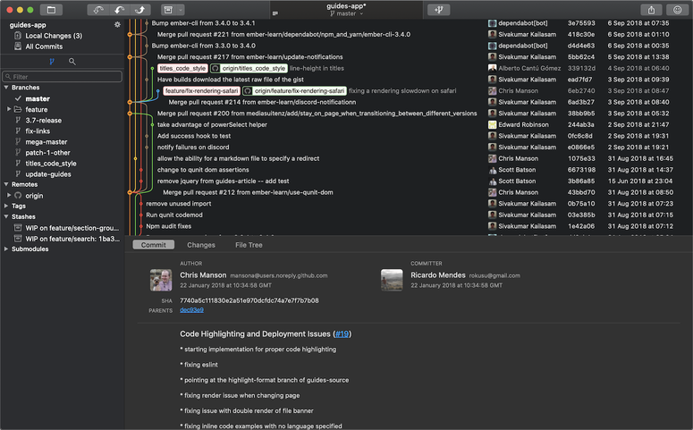Click the Edward Robinson author avatar in commit list
The image size is (693, 430).
492,124
